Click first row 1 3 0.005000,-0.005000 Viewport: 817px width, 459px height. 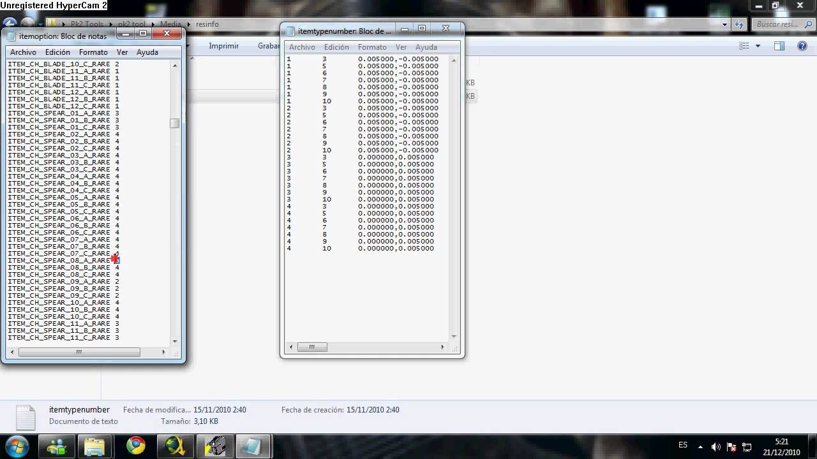[363, 59]
